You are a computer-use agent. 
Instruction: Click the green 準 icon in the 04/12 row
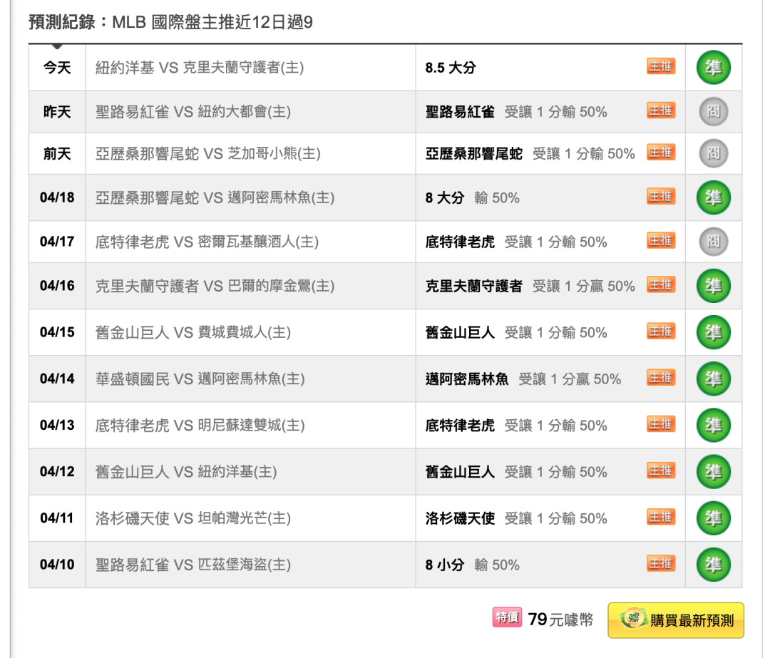coord(714,471)
